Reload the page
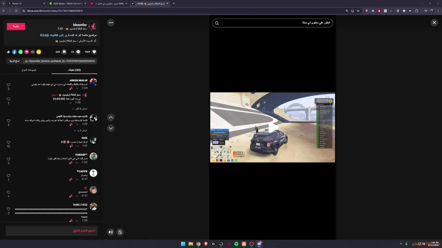 (x=16, y=11)
